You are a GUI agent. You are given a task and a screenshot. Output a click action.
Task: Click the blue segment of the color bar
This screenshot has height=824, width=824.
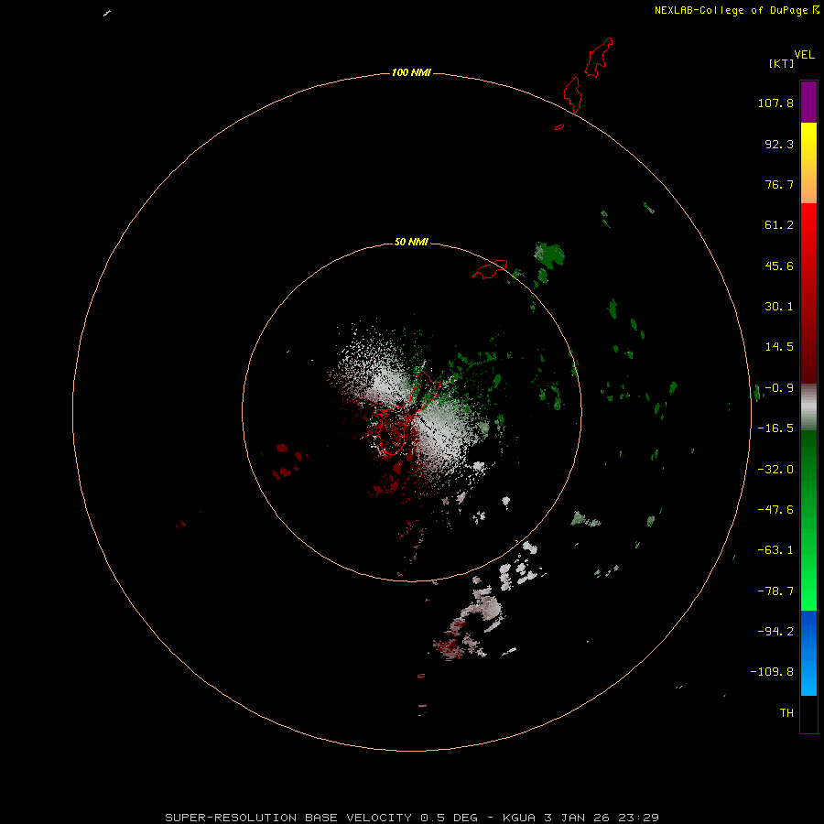coord(808,653)
